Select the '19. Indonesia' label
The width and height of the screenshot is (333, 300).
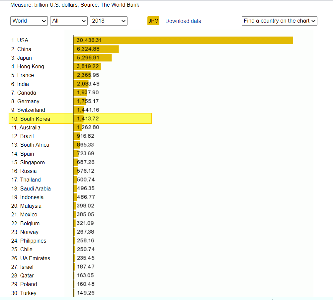click(28, 197)
